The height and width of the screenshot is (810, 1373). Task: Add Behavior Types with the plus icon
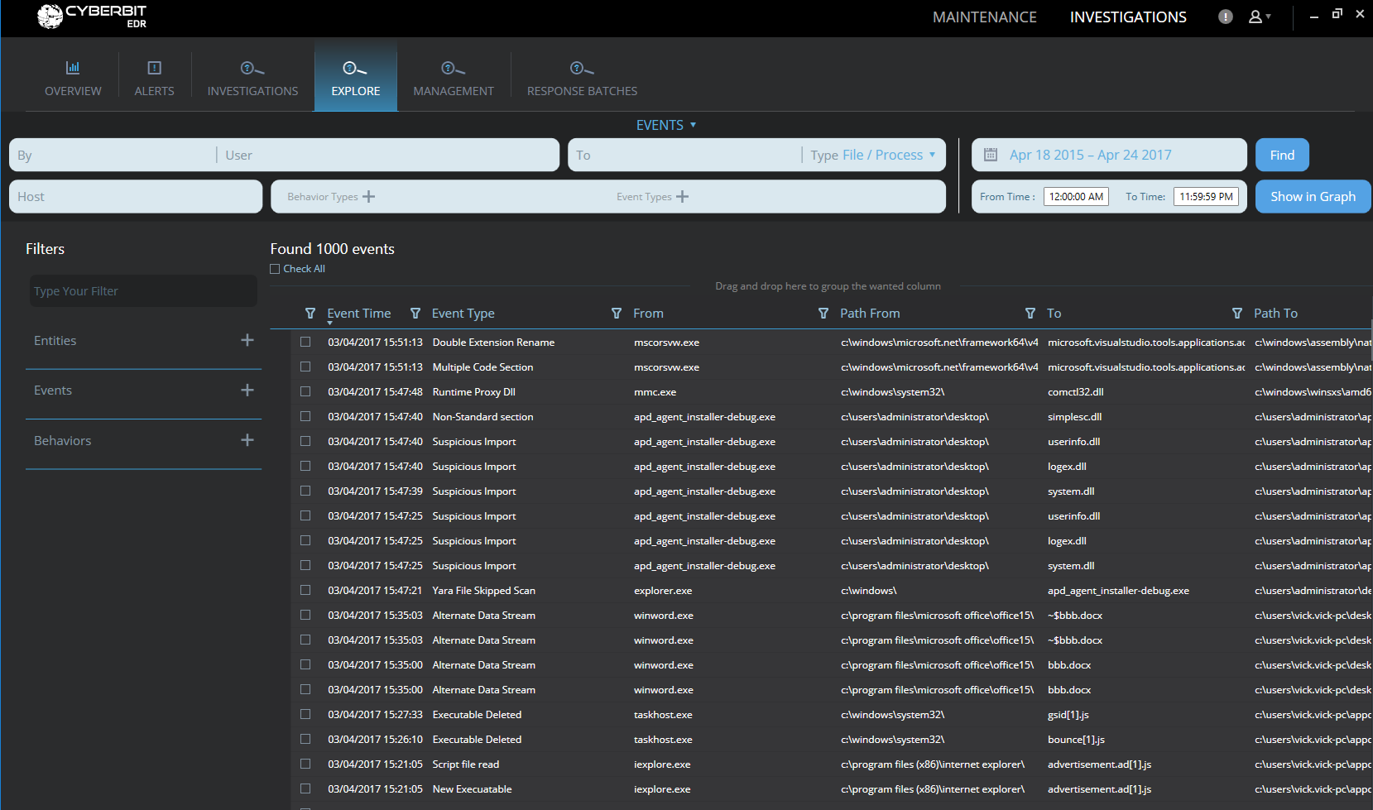click(x=369, y=197)
